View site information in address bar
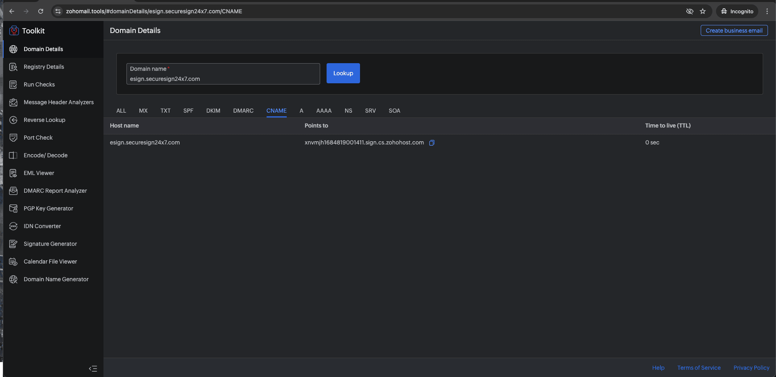776x377 pixels. [58, 11]
